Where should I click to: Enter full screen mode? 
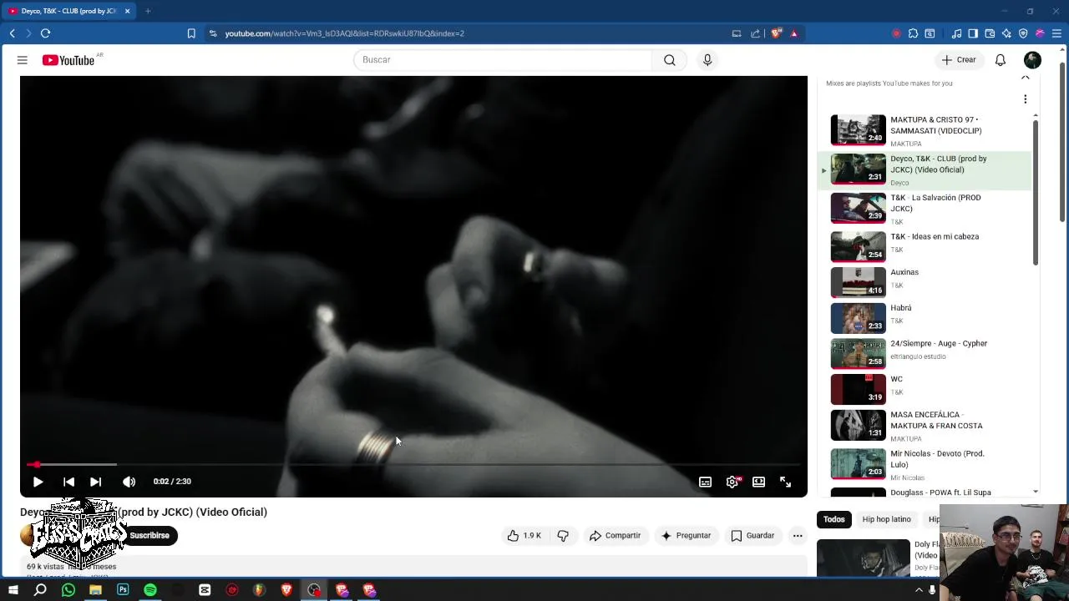point(785,482)
